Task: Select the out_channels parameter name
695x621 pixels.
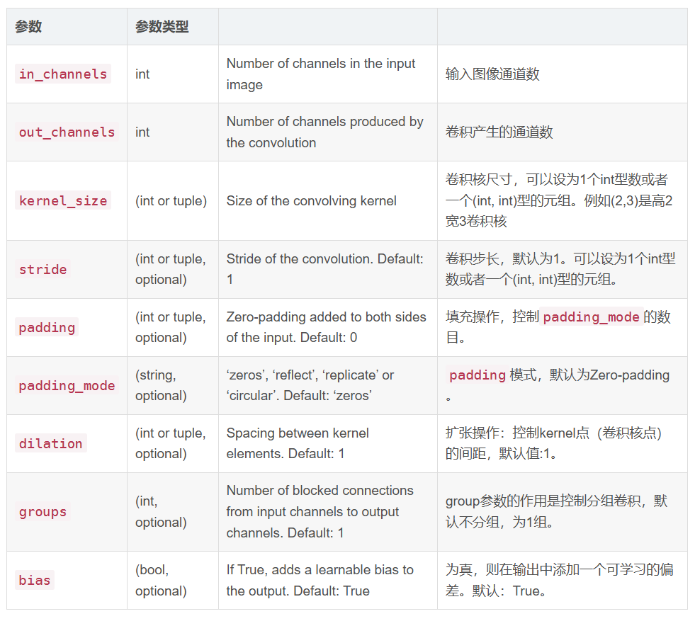Action: pos(67,132)
